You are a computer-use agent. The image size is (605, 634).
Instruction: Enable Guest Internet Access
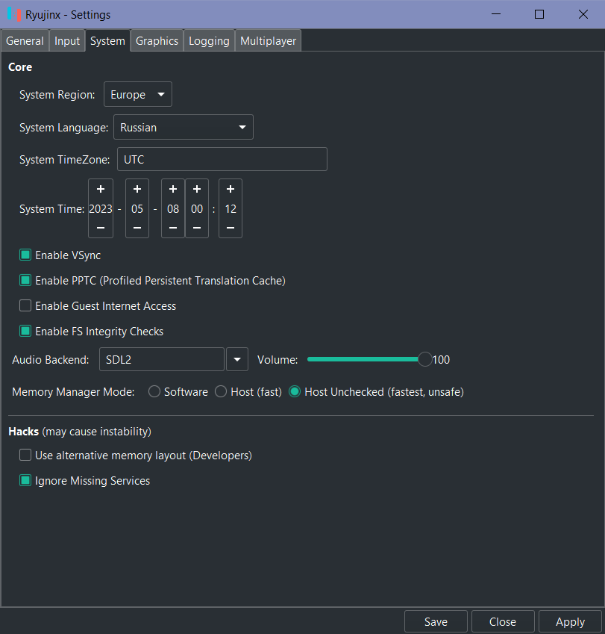25,305
